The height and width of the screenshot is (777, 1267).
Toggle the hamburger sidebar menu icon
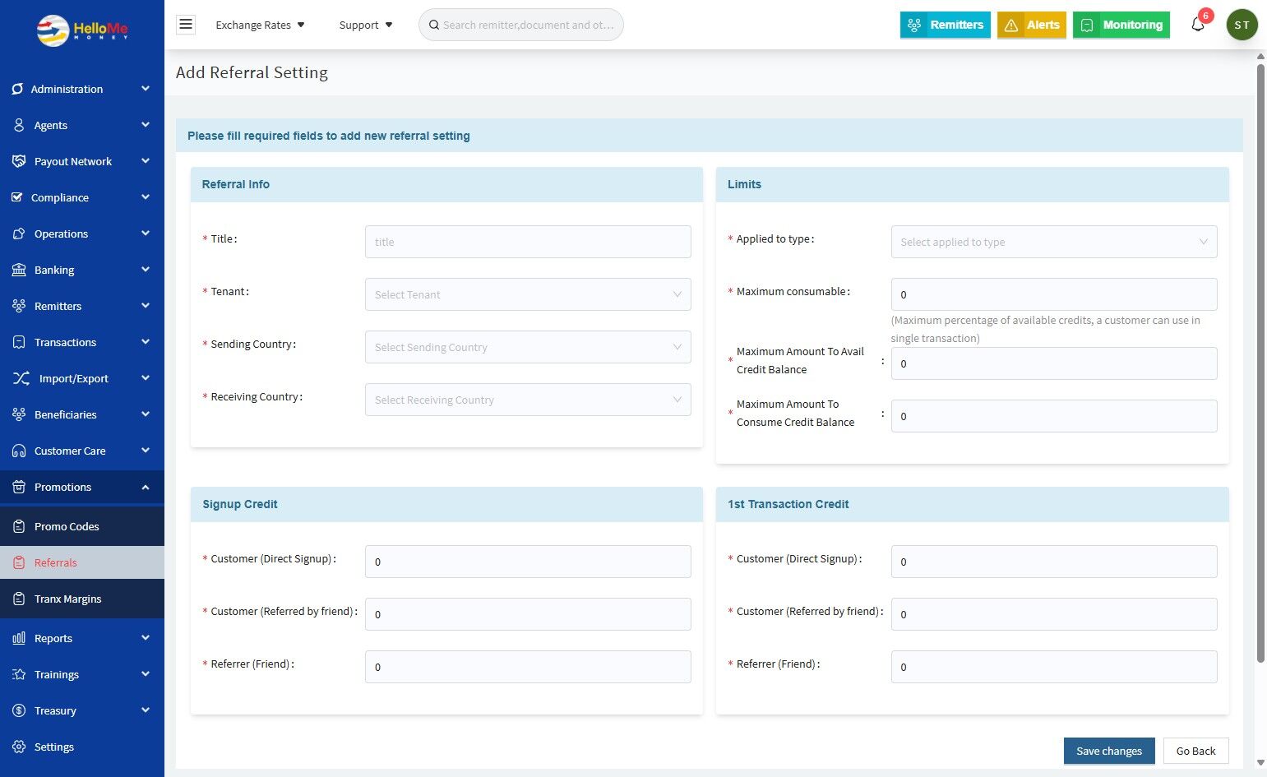click(186, 24)
